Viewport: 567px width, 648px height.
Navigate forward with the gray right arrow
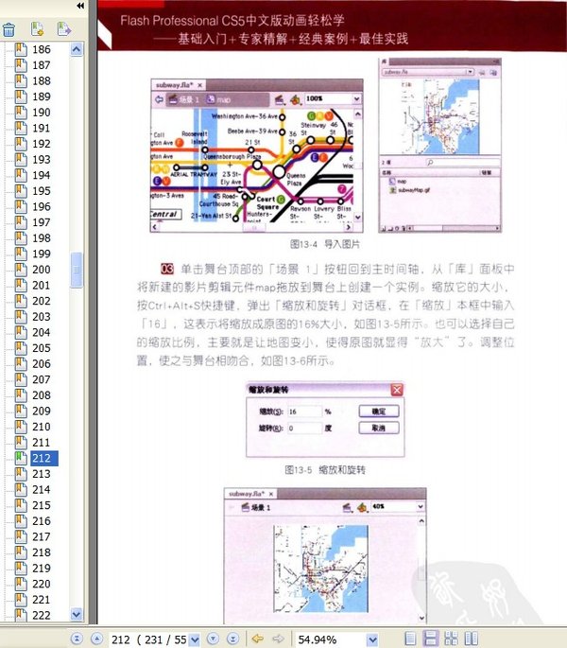tap(279, 639)
